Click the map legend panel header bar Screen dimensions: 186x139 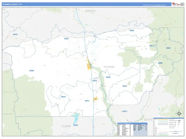(x=169, y=118)
